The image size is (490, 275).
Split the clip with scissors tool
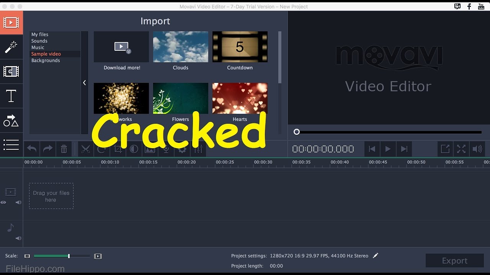[86, 149]
